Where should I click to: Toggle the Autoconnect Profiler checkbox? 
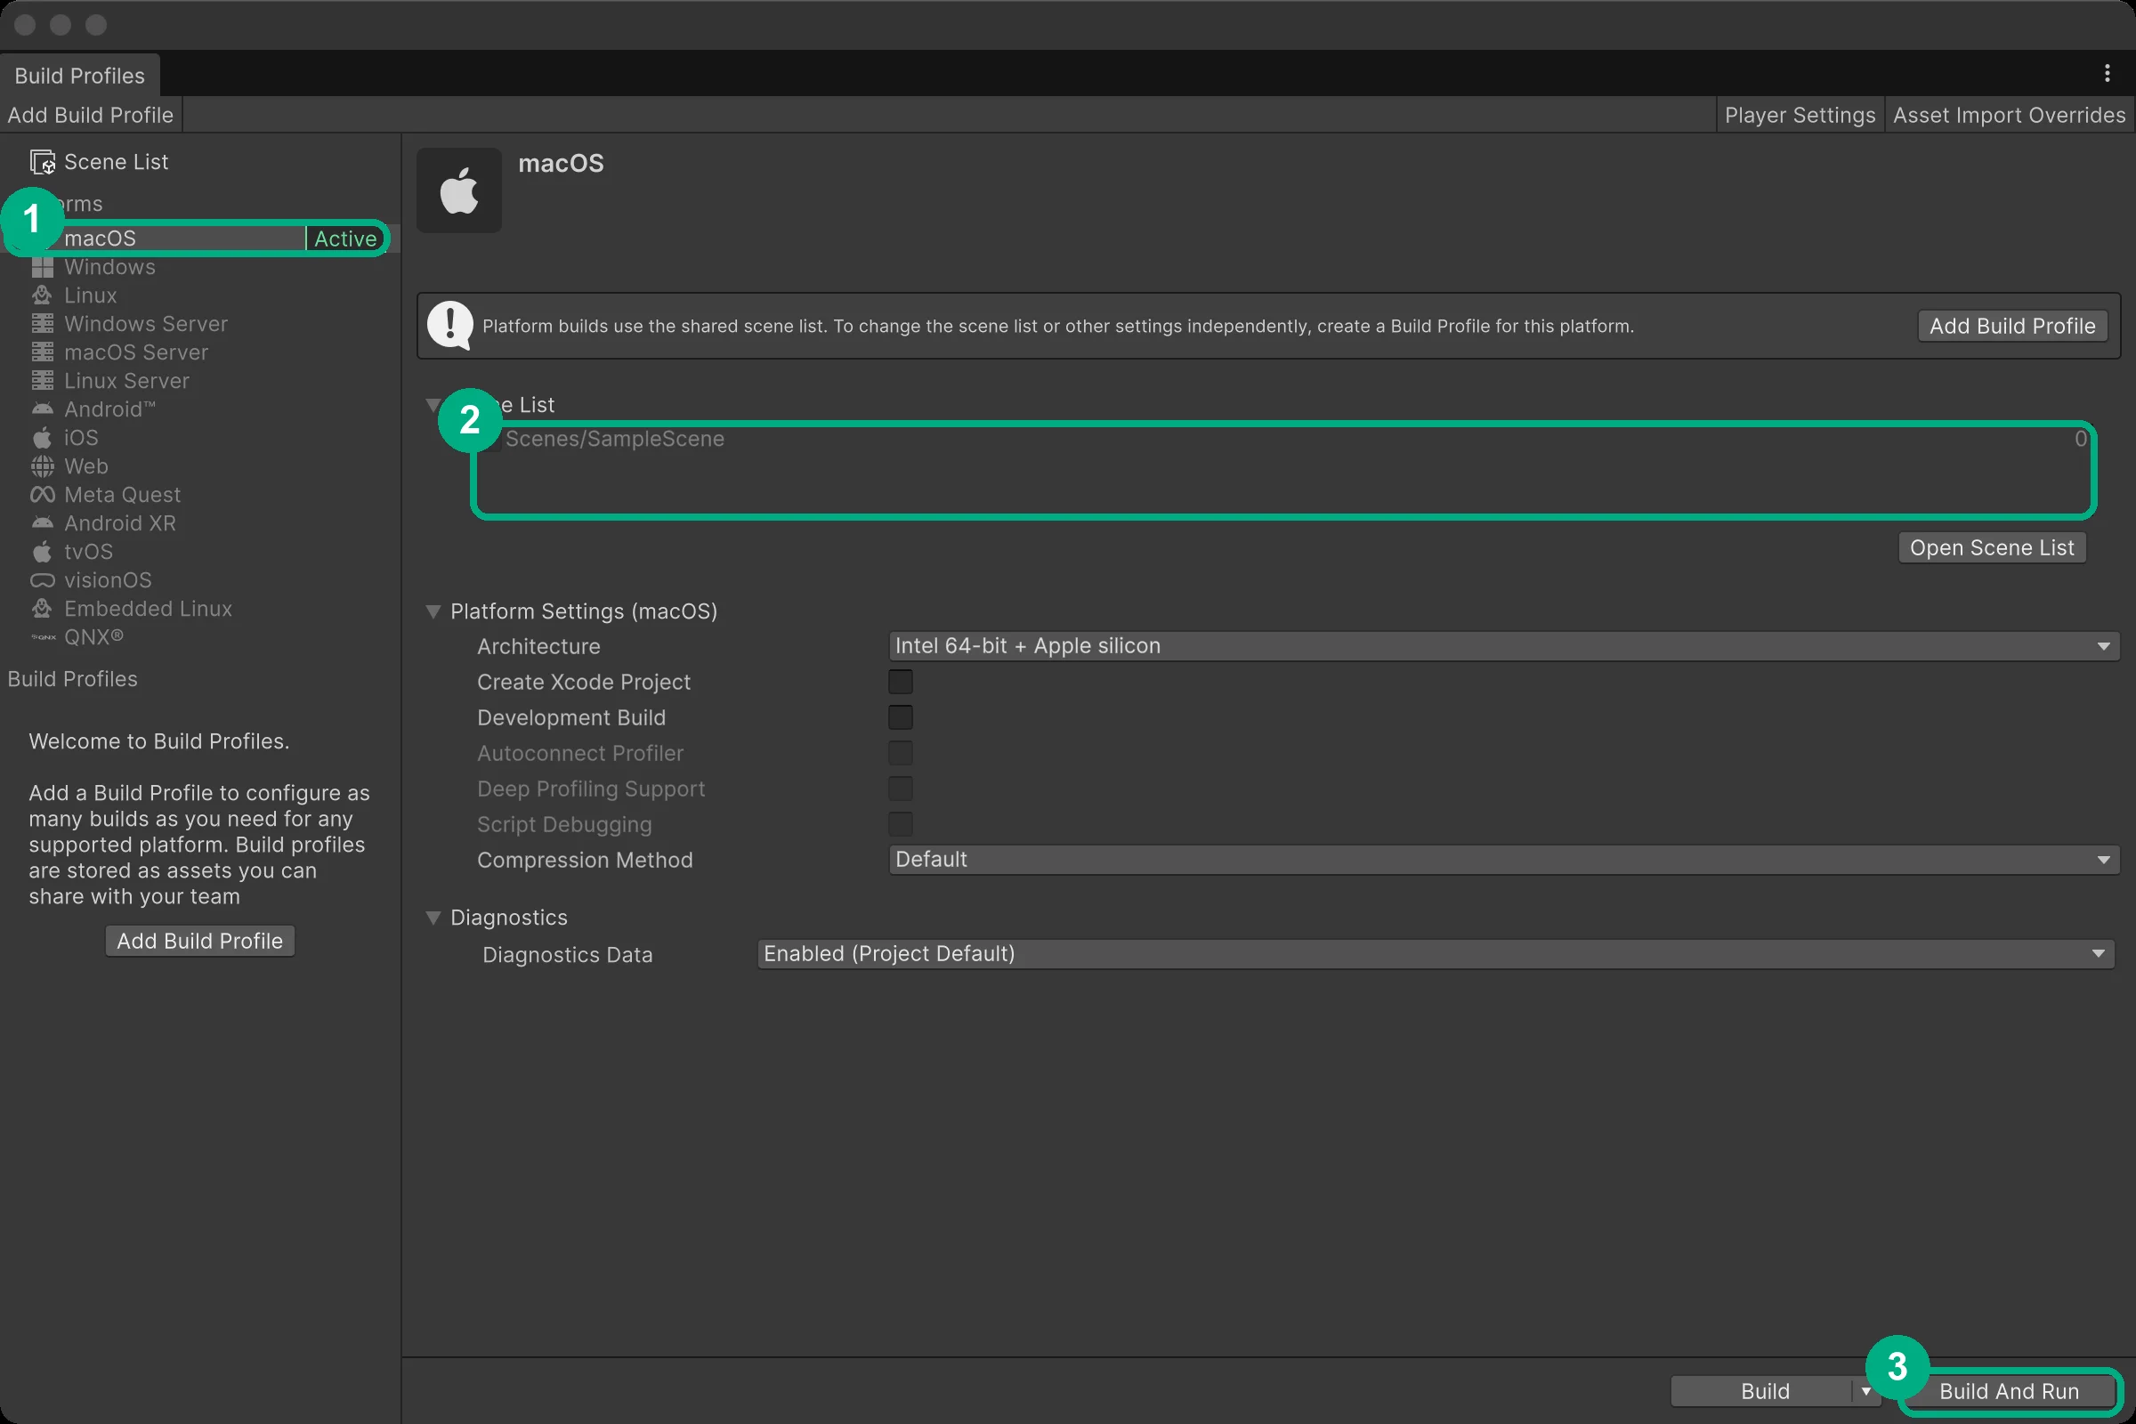tap(900, 753)
